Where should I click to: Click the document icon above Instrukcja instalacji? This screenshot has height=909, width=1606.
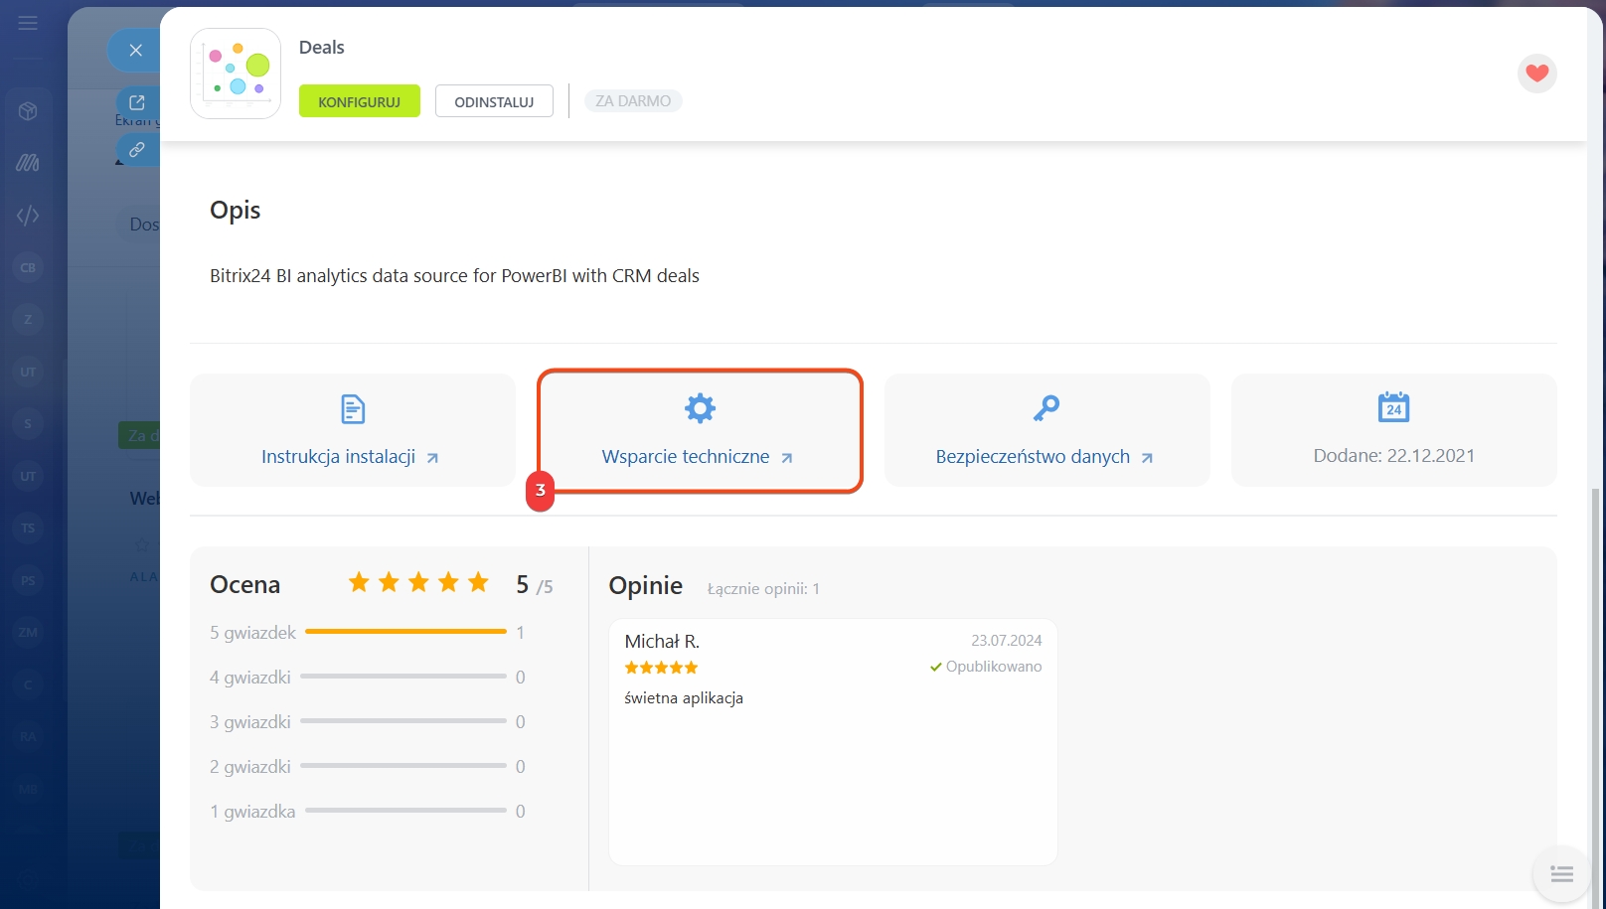click(353, 409)
